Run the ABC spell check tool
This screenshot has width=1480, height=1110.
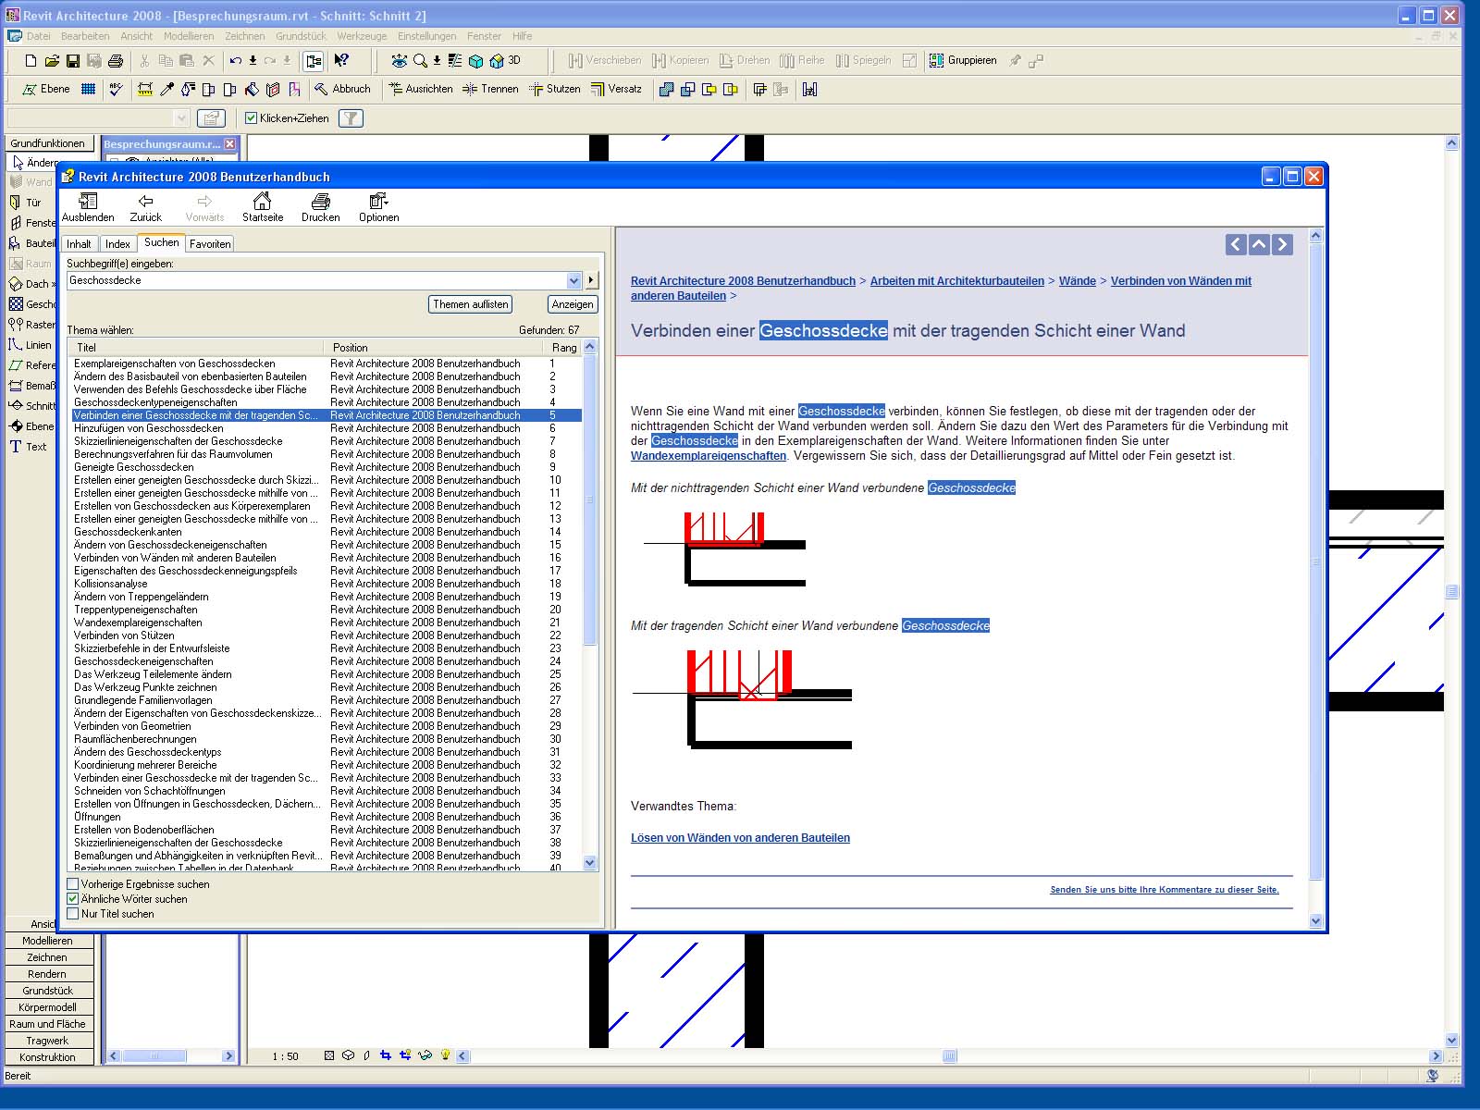coord(116,90)
